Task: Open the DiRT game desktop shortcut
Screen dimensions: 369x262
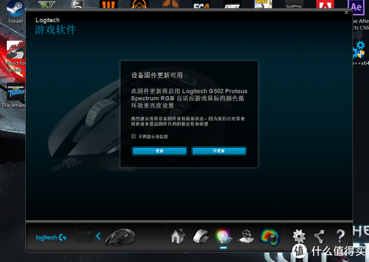Action: click(x=232, y=4)
